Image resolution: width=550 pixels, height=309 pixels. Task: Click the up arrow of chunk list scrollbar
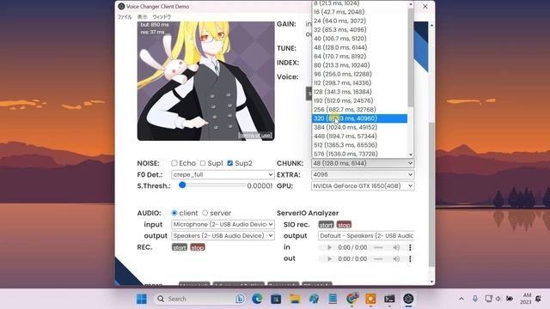coord(411,3)
